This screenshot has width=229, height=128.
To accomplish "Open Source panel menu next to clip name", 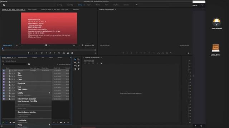I will point(25,10).
